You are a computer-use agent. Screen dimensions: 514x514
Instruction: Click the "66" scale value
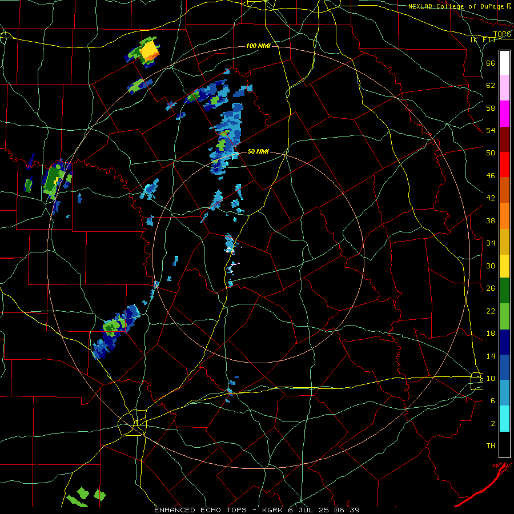491,63
